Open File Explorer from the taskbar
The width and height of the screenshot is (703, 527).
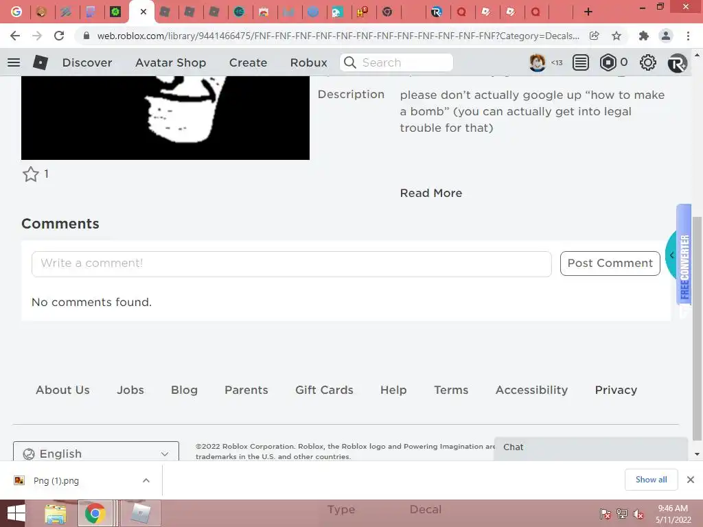tap(56, 513)
